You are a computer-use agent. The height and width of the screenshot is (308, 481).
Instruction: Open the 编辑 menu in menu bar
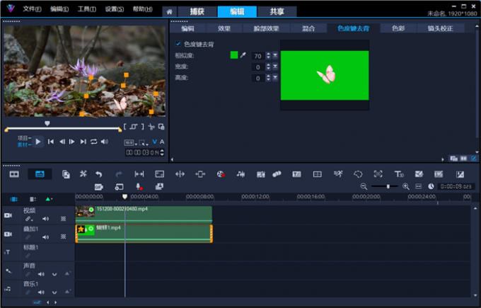(x=59, y=9)
